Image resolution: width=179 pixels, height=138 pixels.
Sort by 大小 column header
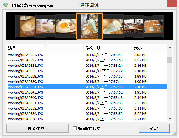coord(150,48)
